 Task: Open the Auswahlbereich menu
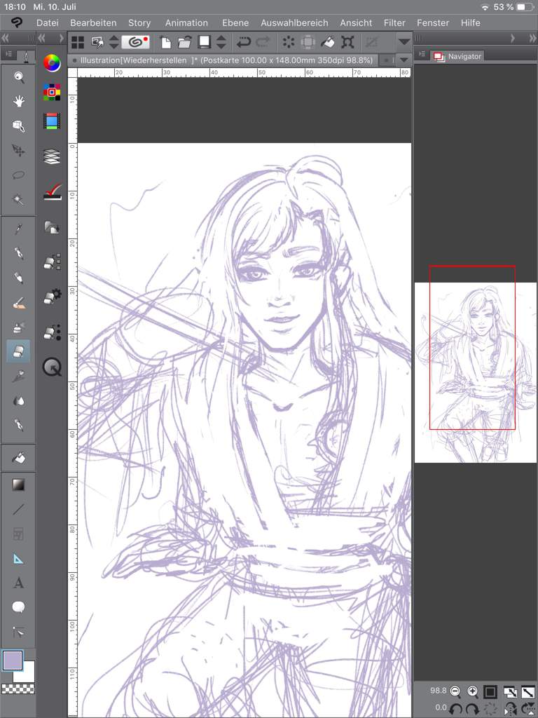(295, 22)
